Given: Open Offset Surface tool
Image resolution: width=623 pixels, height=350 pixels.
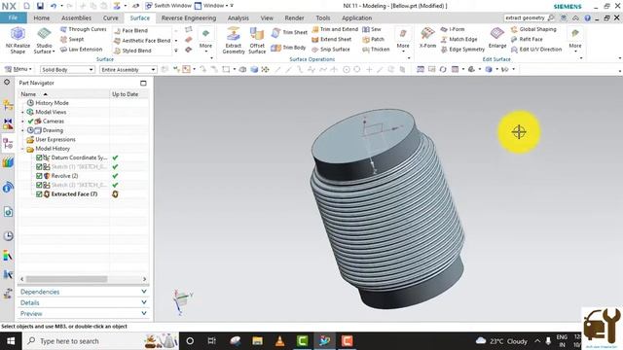Looking at the screenshot, I should (257, 41).
